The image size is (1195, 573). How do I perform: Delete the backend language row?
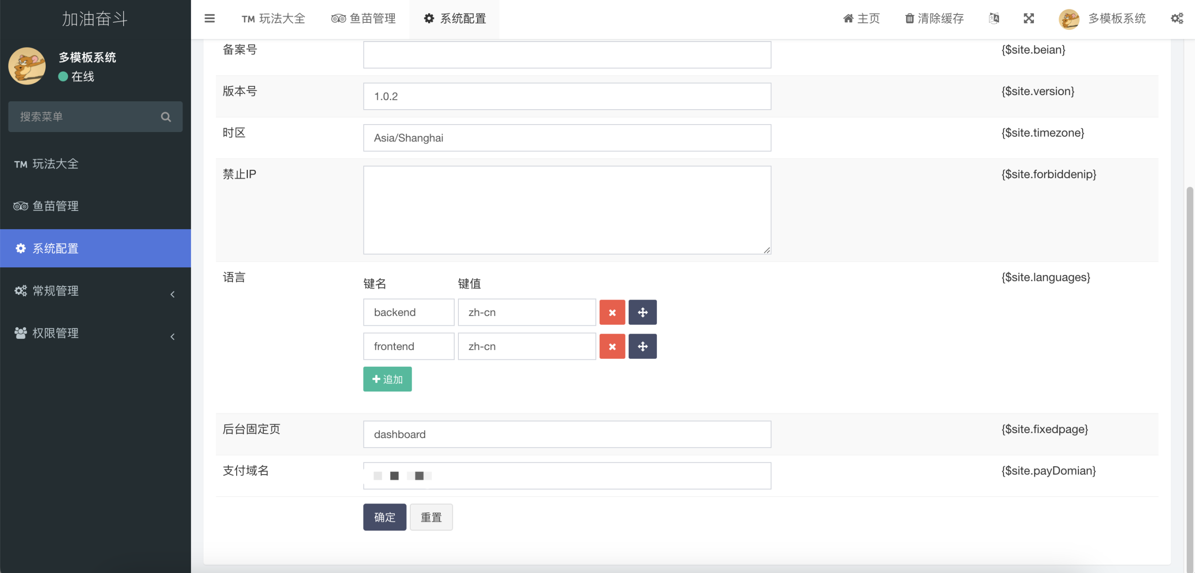pos(612,312)
